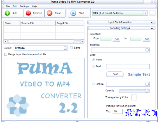Click the orange Clear button
Viewport: 161px width, 122px height.
[x=55, y=13]
